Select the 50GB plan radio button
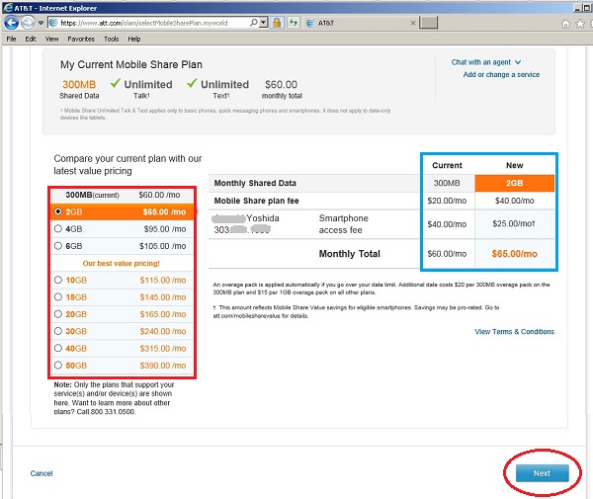The height and width of the screenshot is (499, 593). pos(58,365)
